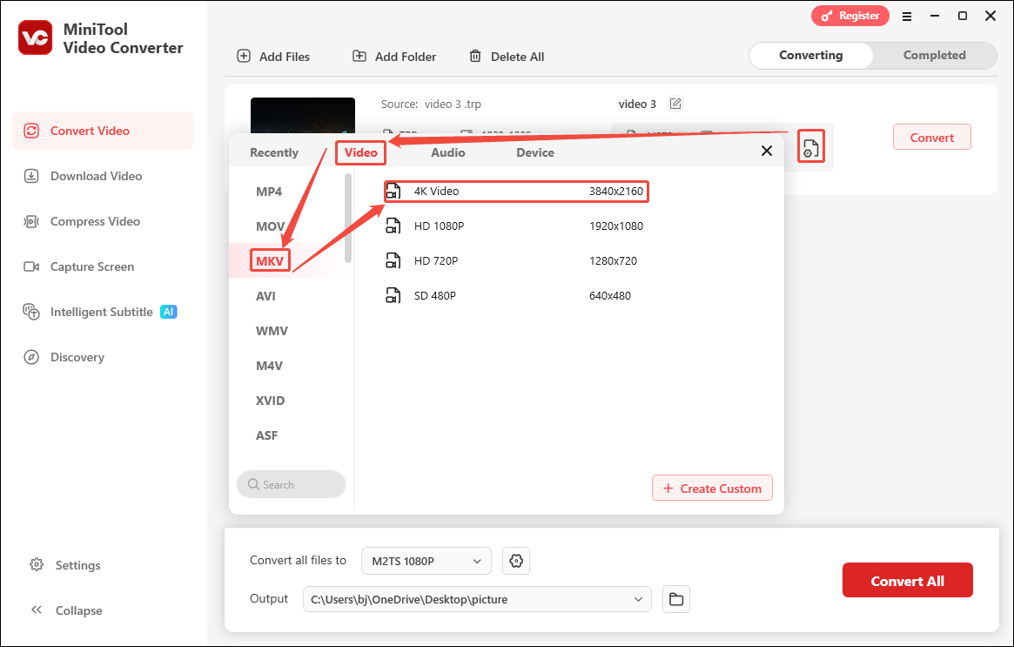Close the format selection popup
Viewport: 1014px width, 647px height.
pos(767,151)
